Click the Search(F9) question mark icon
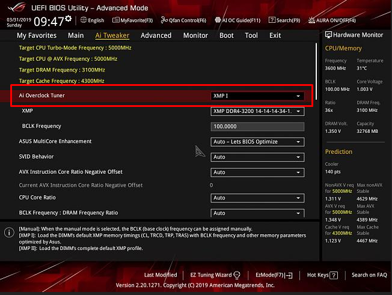 pos(272,20)
